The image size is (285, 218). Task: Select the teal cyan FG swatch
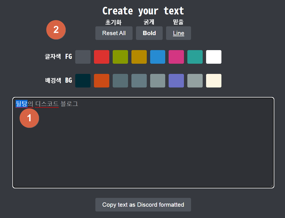coord(195,57)
